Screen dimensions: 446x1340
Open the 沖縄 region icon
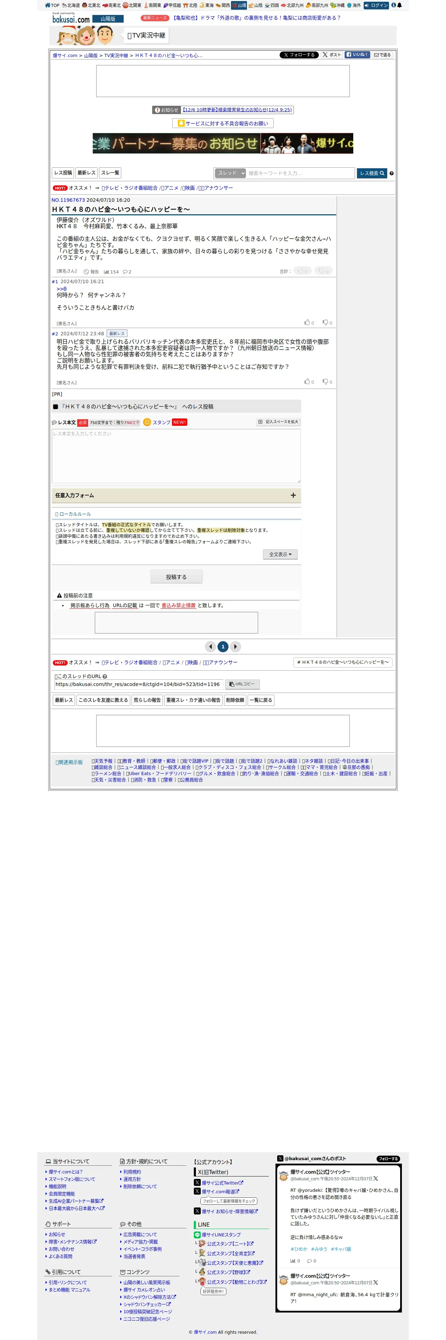click(337, 5)
